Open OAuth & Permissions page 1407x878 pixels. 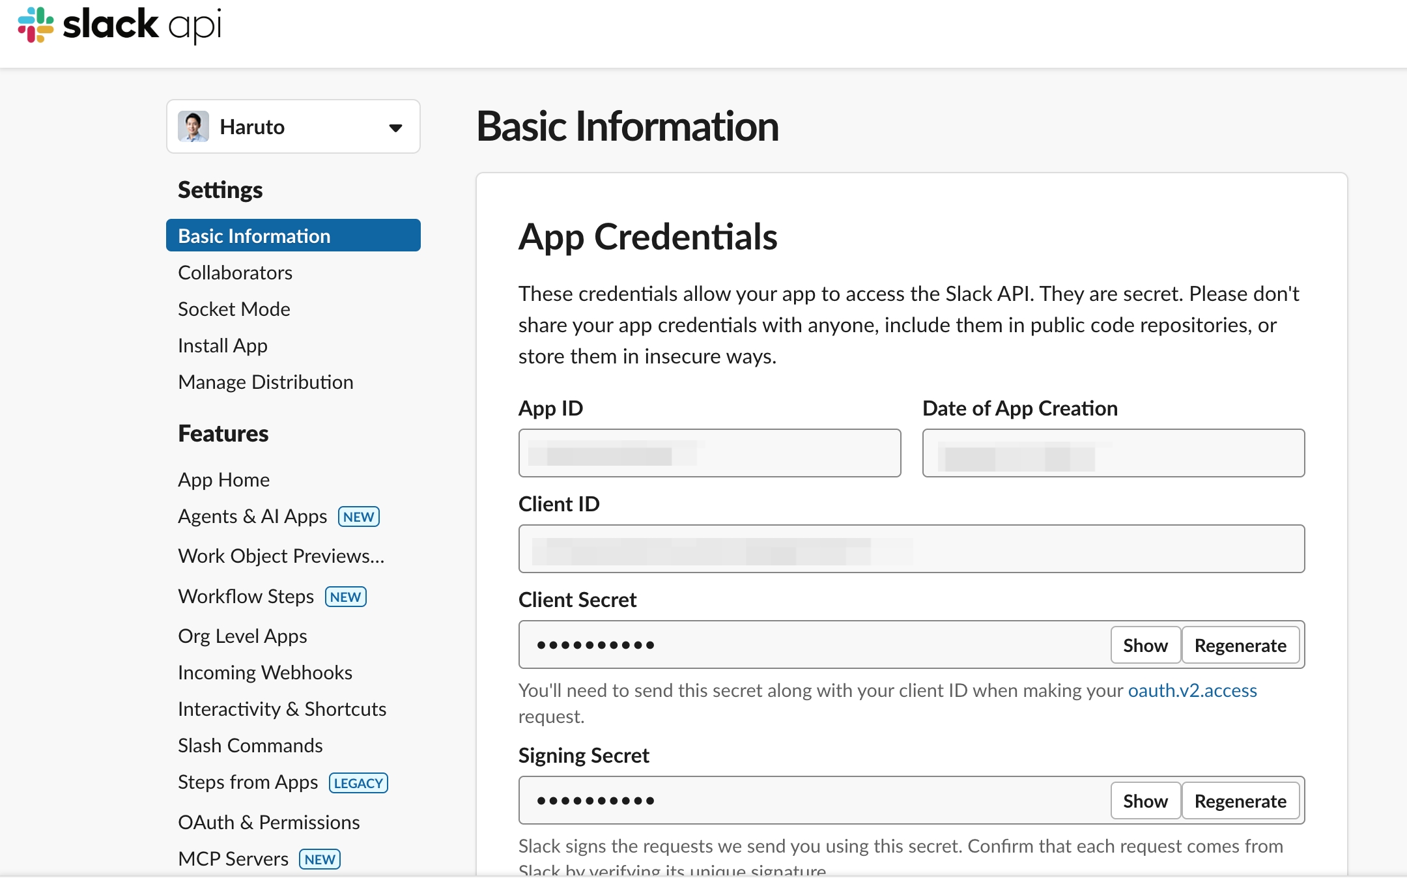click(x=269, y=822)
